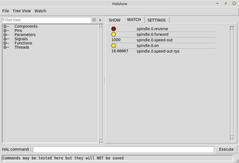
Task: Open the File menu
Action: click(6, 11)
